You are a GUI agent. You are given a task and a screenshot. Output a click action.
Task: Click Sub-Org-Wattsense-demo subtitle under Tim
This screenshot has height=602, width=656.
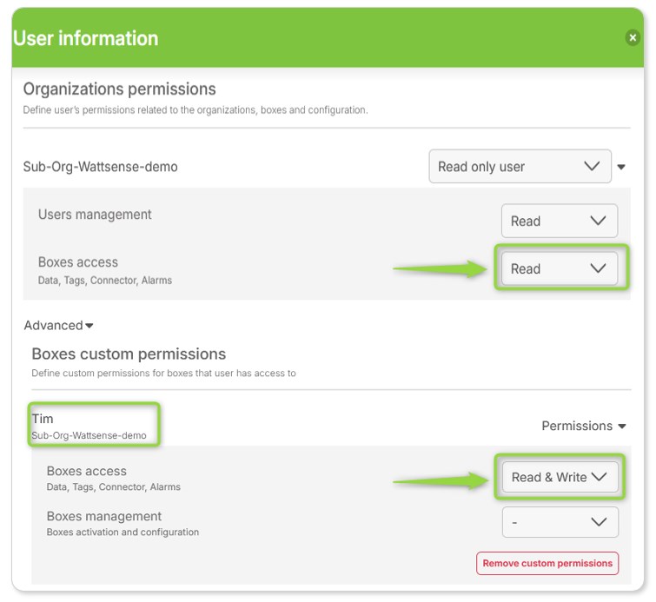pyautogui.click(x=89, y=435)
